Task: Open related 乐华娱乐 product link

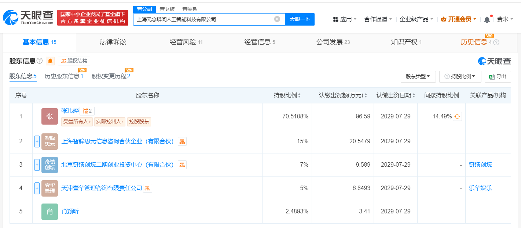Action: click(480, 188)
